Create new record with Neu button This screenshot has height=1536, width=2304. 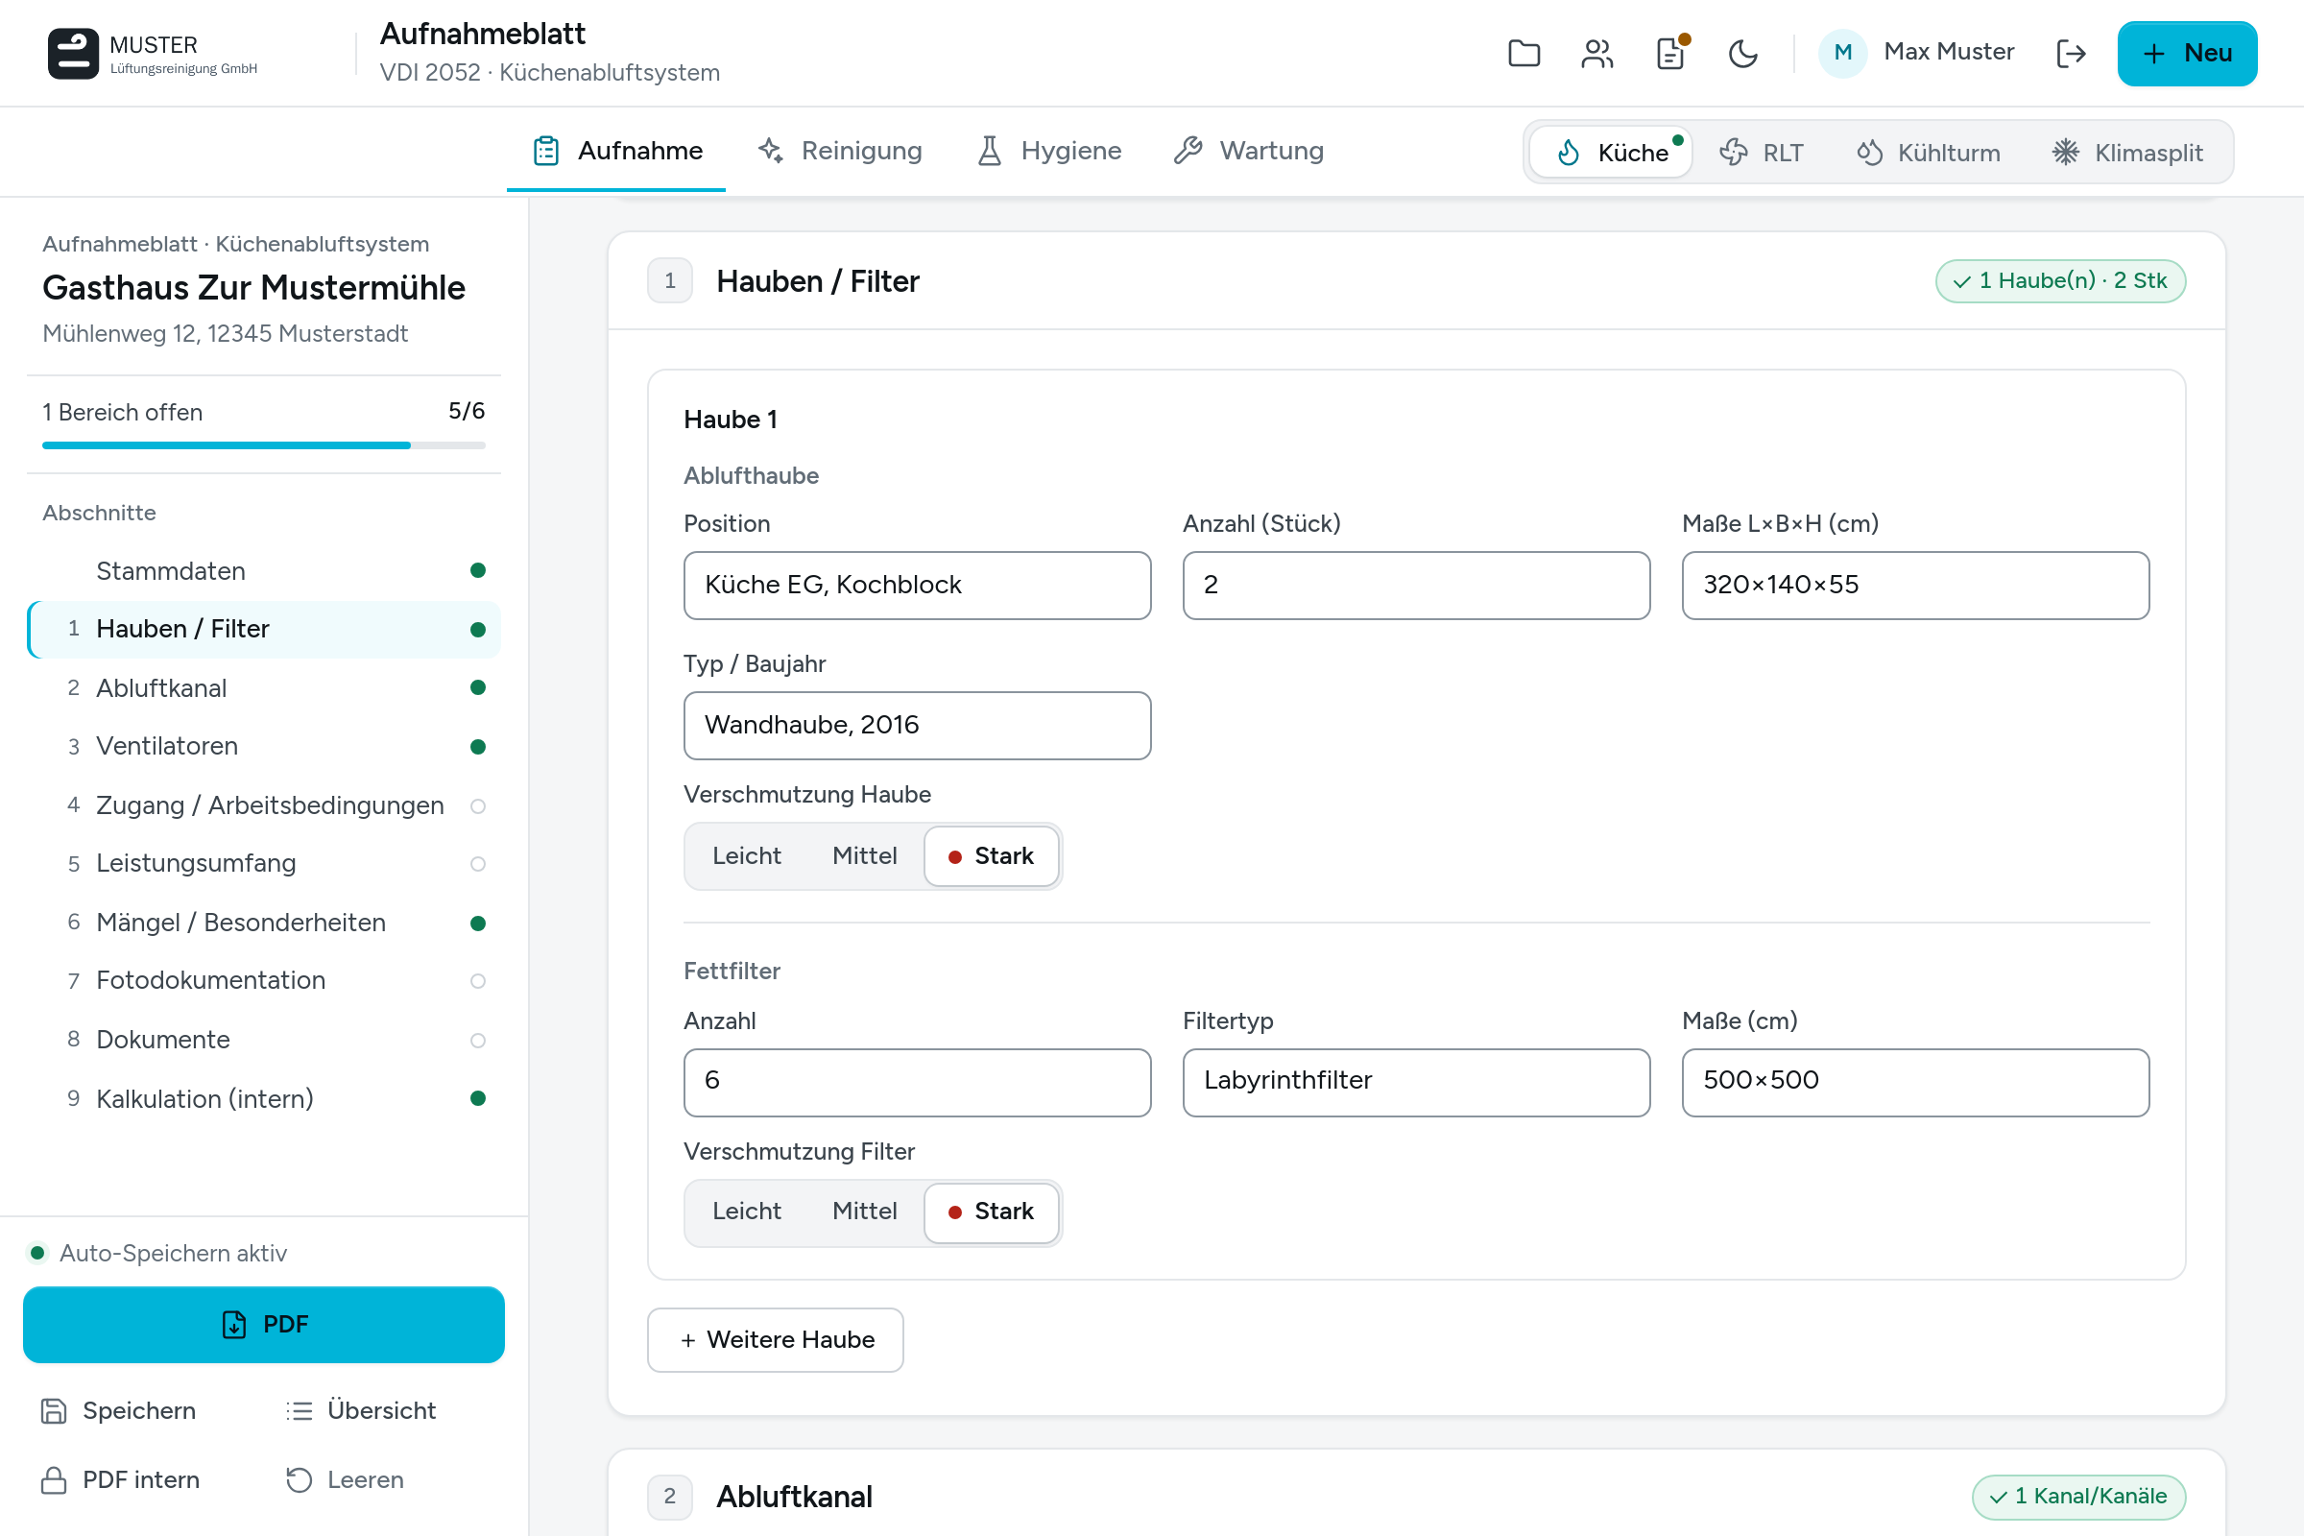click(x=2187, y=53)
